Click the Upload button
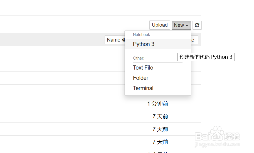This screenshot has width=254, height=153. (160, 25)
